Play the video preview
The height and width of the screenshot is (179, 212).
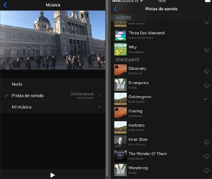coord(53,175)
